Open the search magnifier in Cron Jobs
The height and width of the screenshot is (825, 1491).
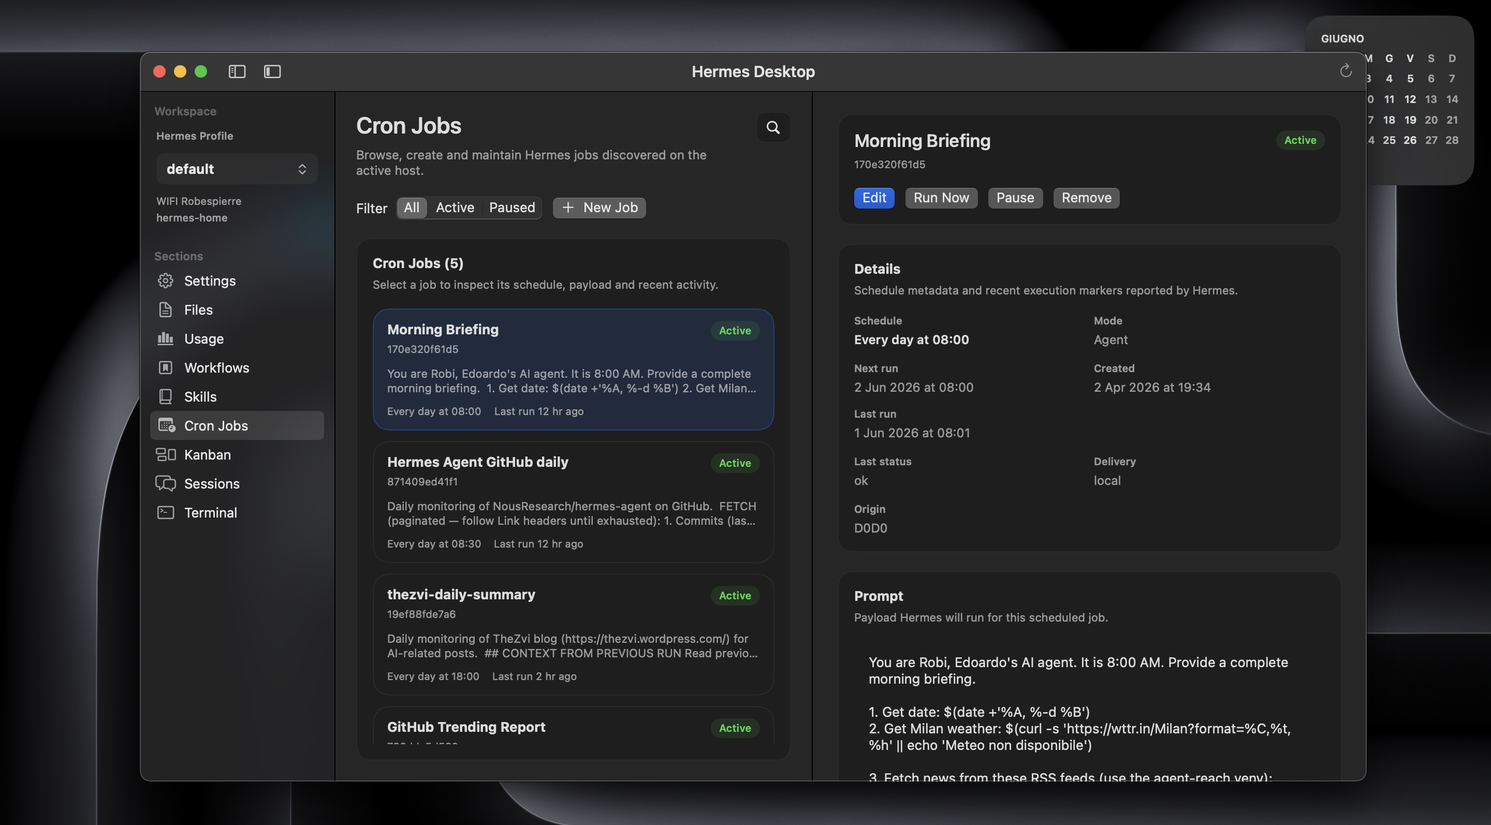[x=773, y=127]
